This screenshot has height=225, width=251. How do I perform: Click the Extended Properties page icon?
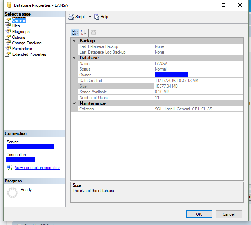[x=8, y=54]
